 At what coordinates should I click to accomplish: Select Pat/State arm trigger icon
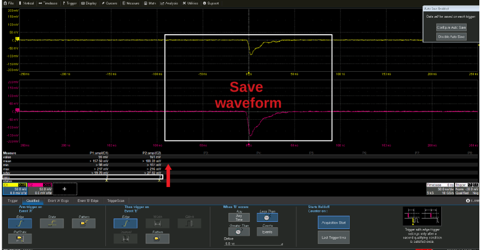[19, 238]
